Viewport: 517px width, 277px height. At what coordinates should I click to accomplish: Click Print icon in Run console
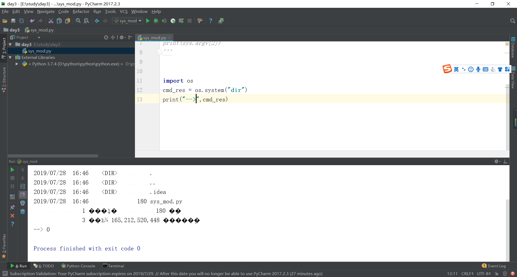23,203
